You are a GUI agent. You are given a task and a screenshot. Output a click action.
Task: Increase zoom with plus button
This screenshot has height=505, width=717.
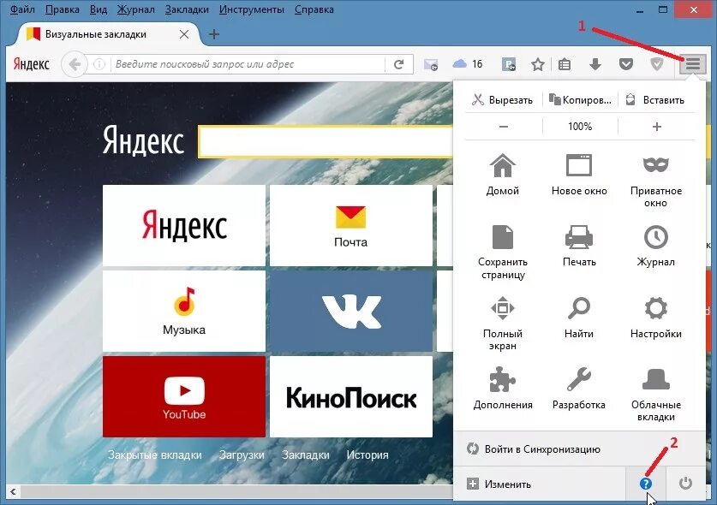(x=657, y=127)
